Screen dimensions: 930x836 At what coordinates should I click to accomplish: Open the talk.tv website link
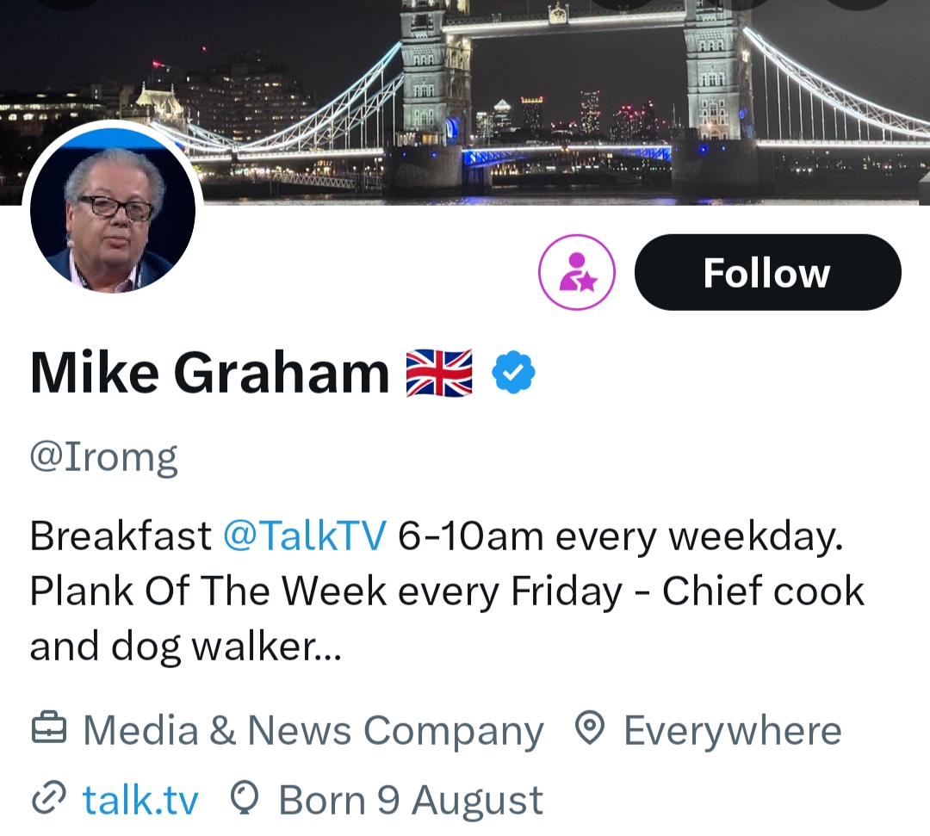(x=140, y=800)
